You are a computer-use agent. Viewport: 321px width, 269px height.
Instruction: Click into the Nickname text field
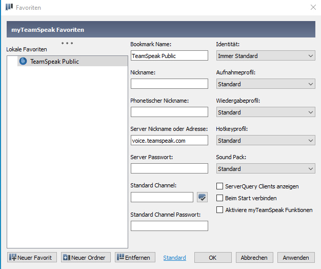(x=169, y=84)
